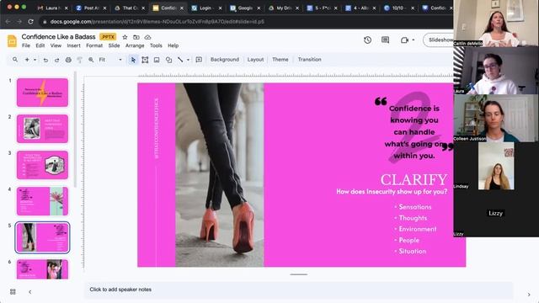Select the line tool
Image resolution: width=539 pixels, height=303 pixels.
(x=180, y=60)
